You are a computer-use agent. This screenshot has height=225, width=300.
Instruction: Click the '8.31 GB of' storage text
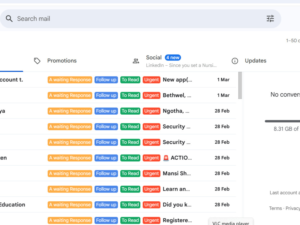pos(286,129)
